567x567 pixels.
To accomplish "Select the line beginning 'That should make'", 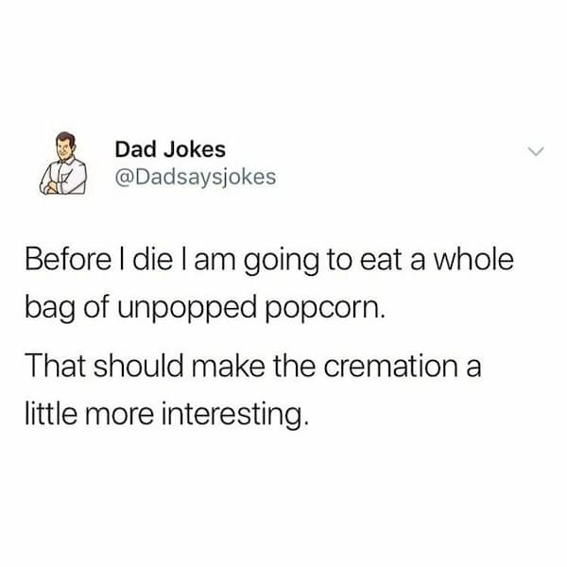I will tap(253, 367).
